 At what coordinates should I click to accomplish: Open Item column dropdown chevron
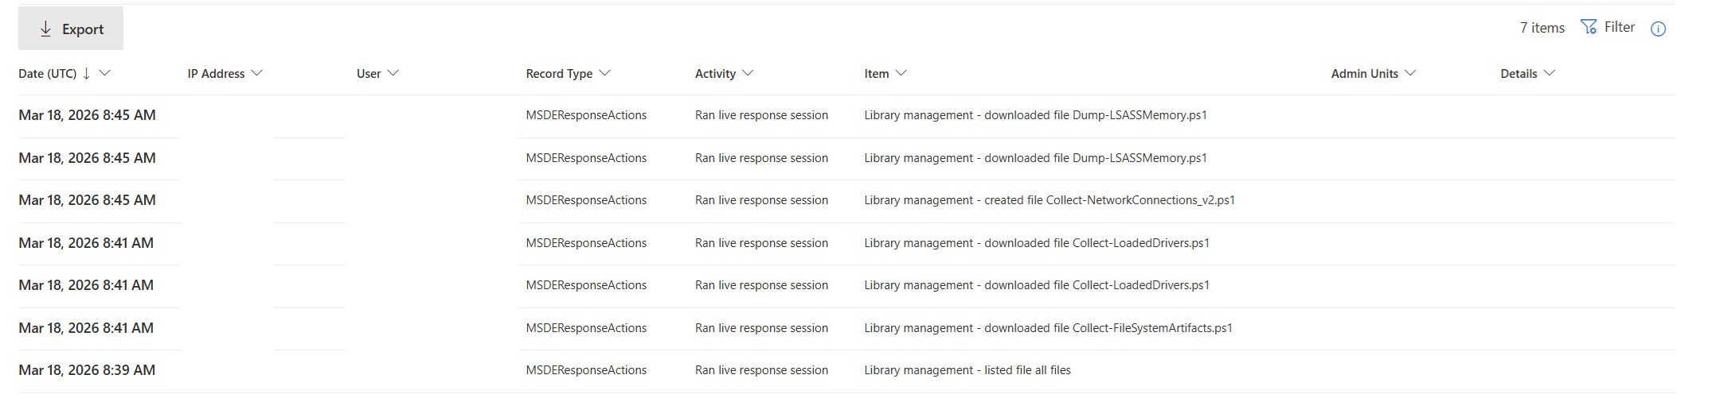[901, 73]
